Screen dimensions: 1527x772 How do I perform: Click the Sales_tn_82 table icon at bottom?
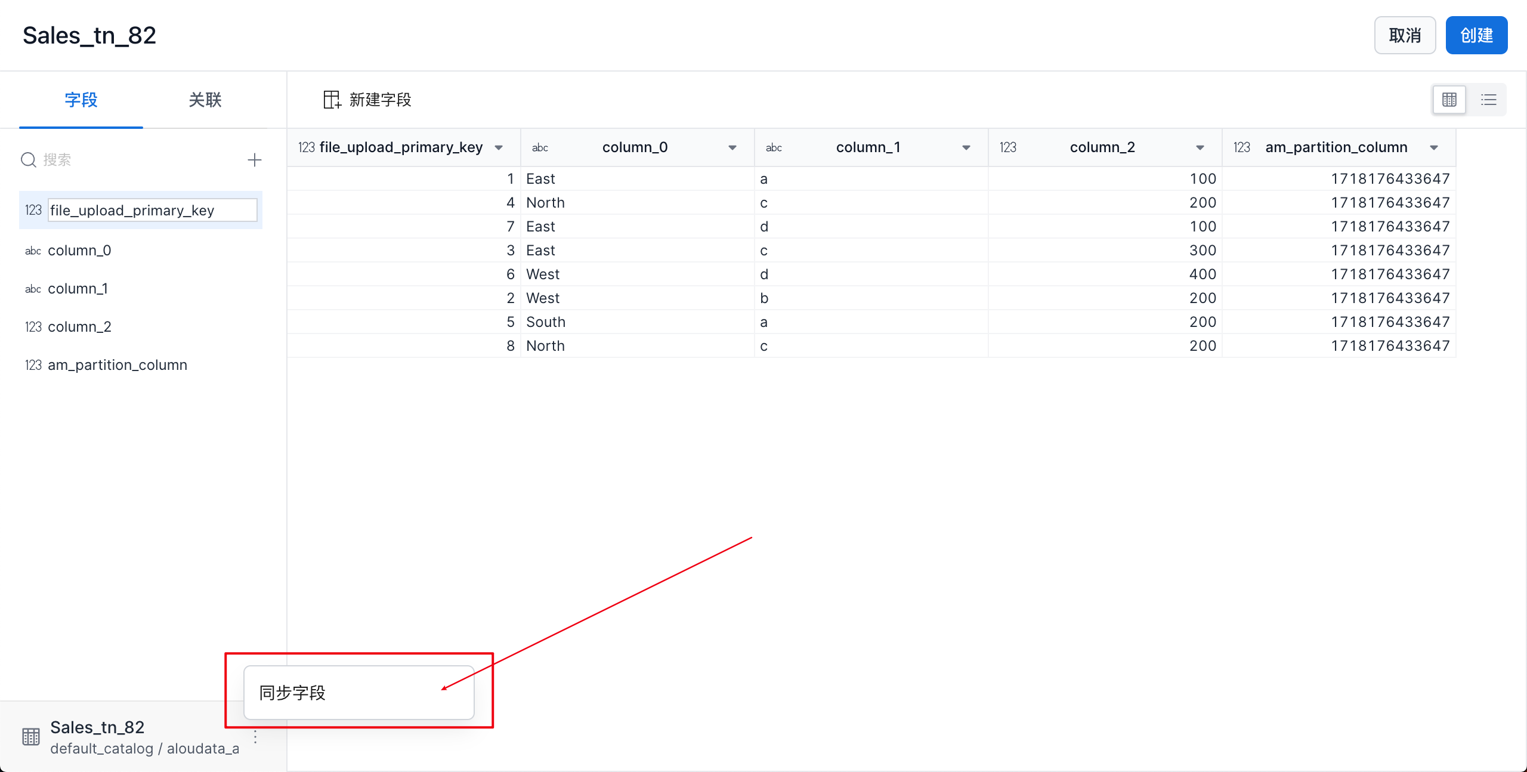pyautogui.click(x=31, y=737)
